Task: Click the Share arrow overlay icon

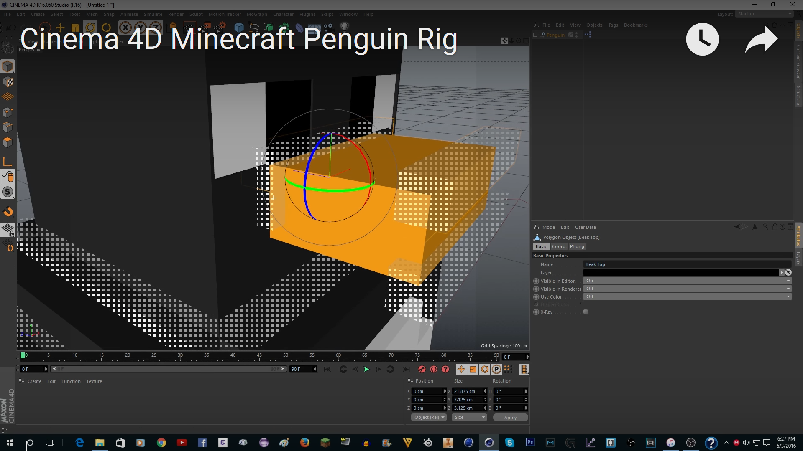Action: point(761,39)
